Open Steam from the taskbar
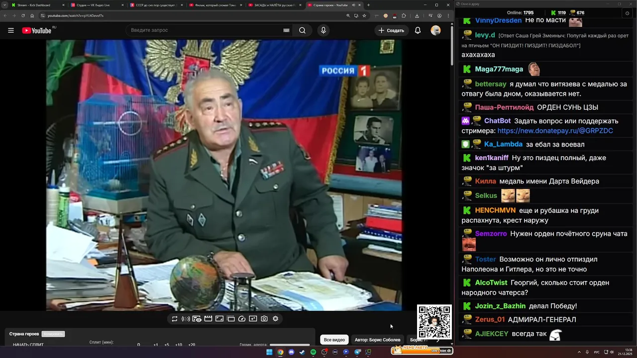The width and height of the screenshot is (637, 358). point(302,352)
